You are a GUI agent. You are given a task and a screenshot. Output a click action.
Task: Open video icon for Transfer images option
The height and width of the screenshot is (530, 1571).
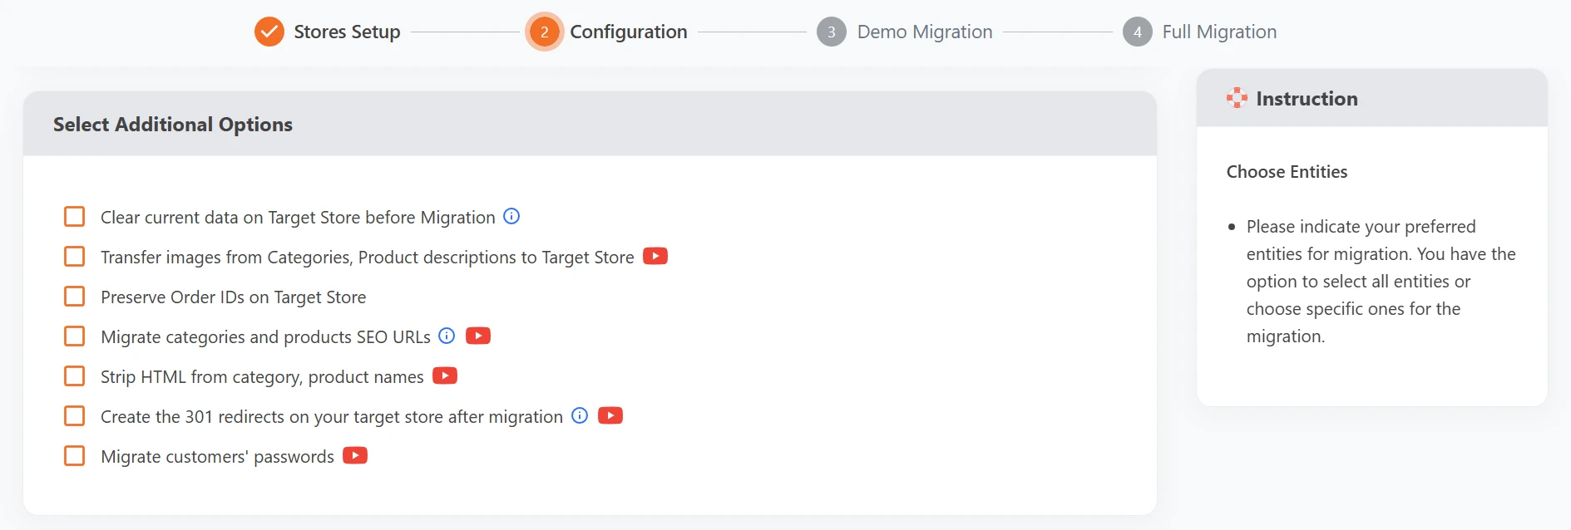point(655,256)
